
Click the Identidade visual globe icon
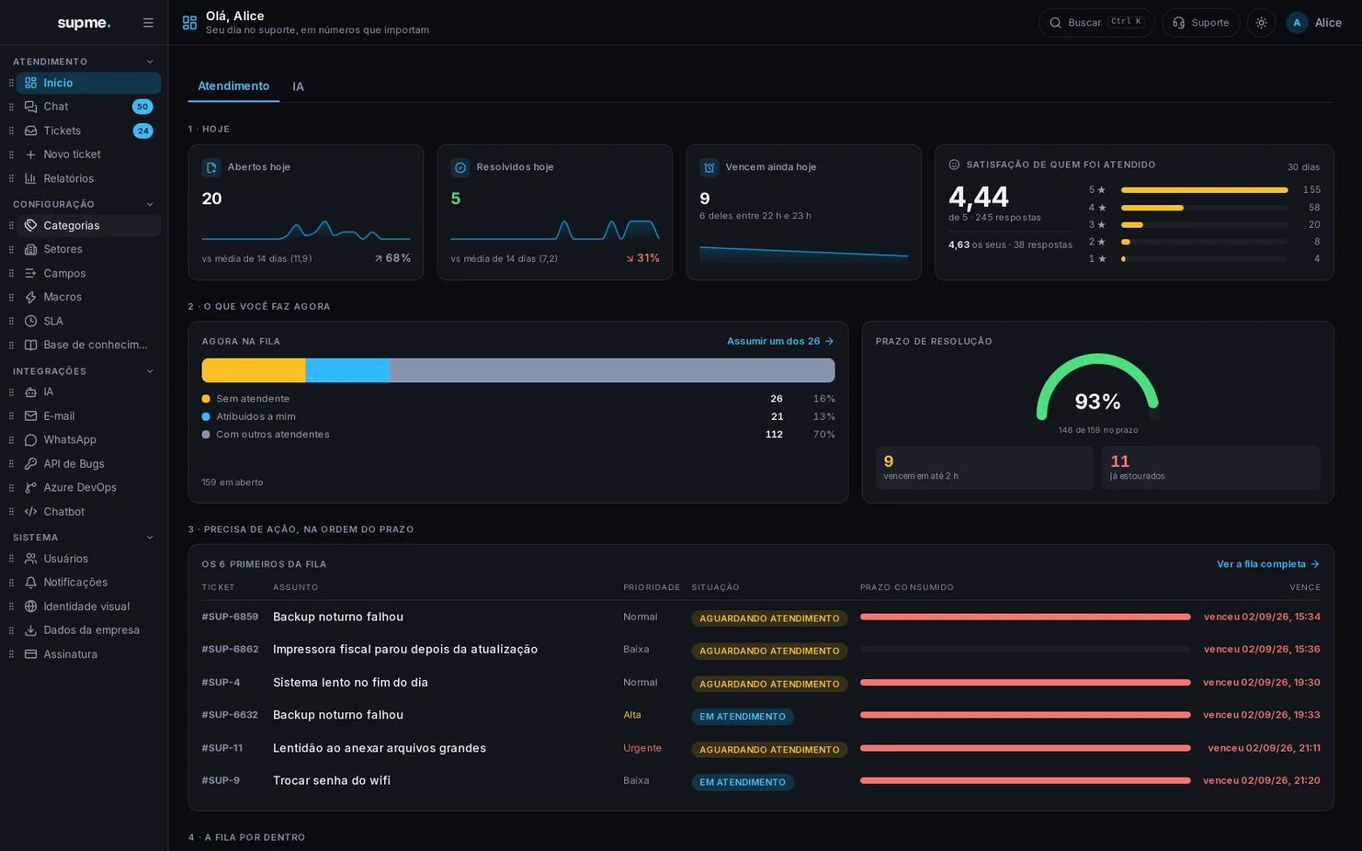pos(31,607)
